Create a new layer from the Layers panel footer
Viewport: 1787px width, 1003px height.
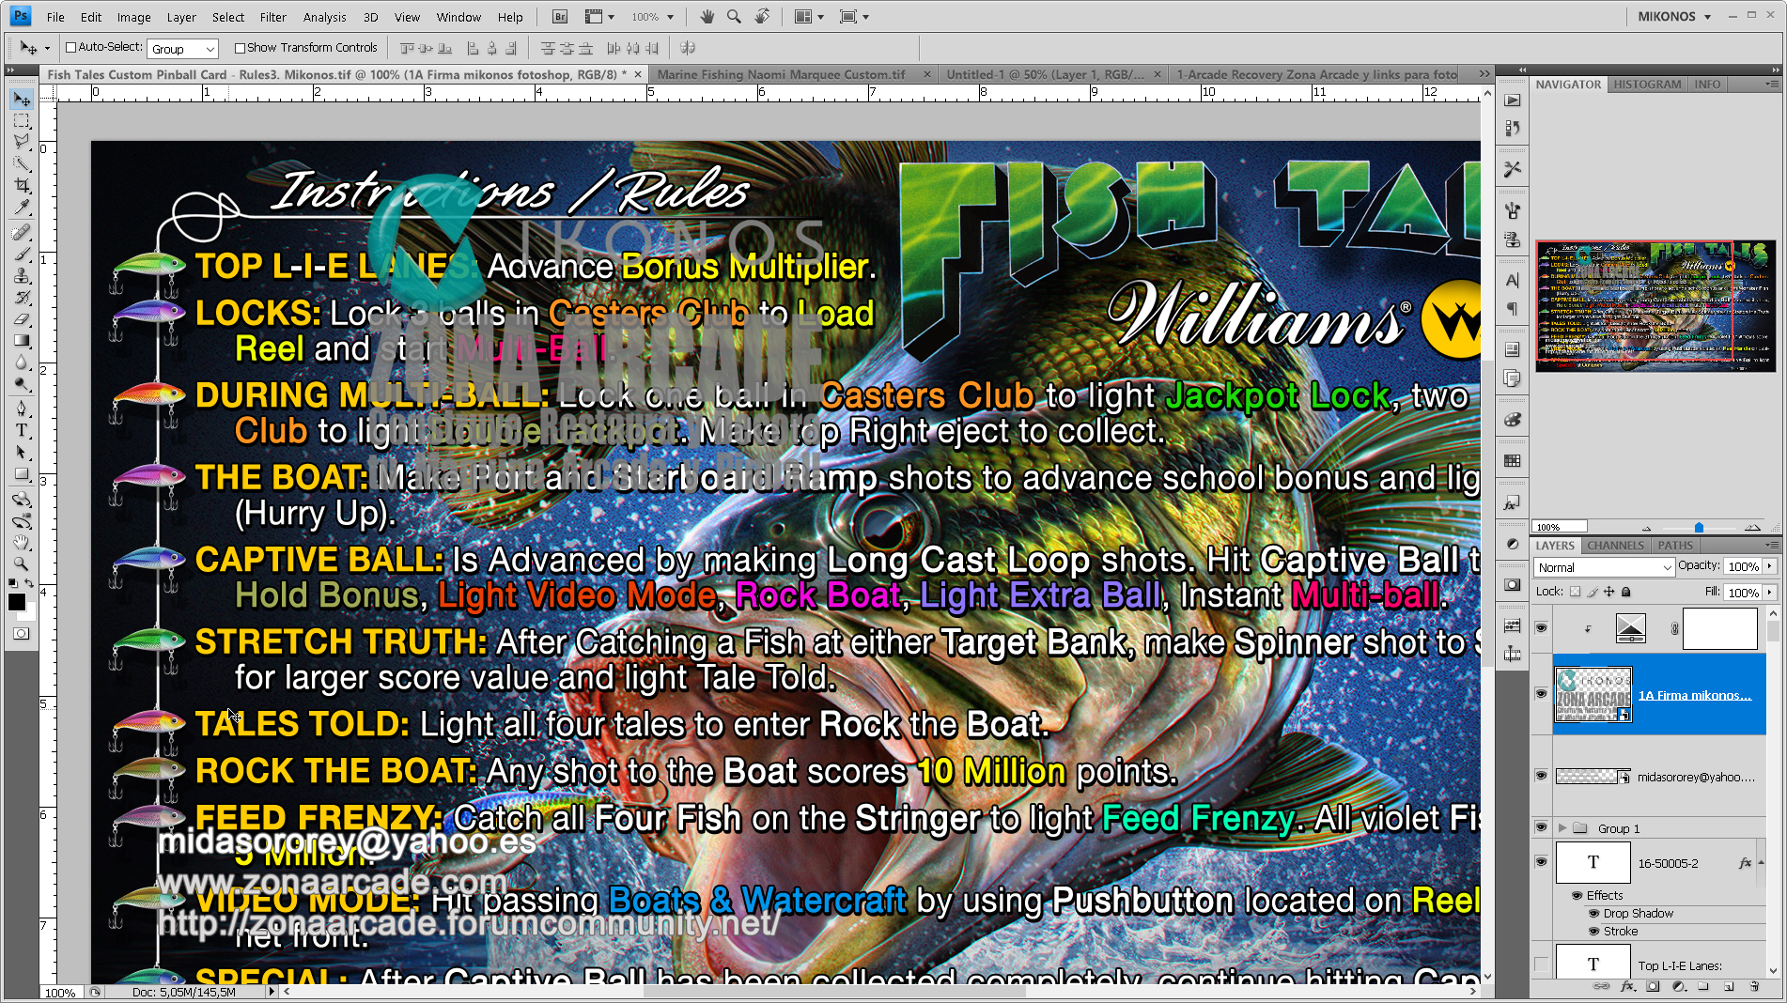(1729, 986)
